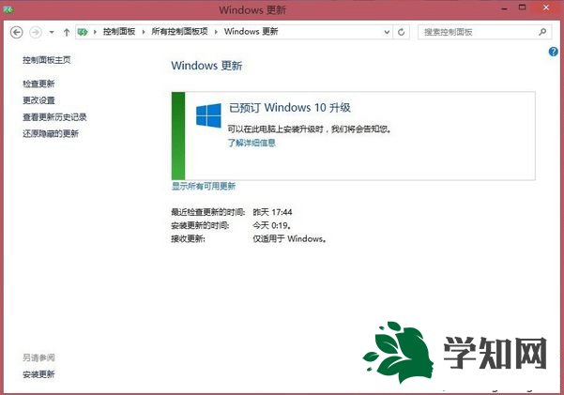Open 控制面板主页 link
The width and height of the screenshot is (564, 395).
pyautogui.click(x=47, y=60)
